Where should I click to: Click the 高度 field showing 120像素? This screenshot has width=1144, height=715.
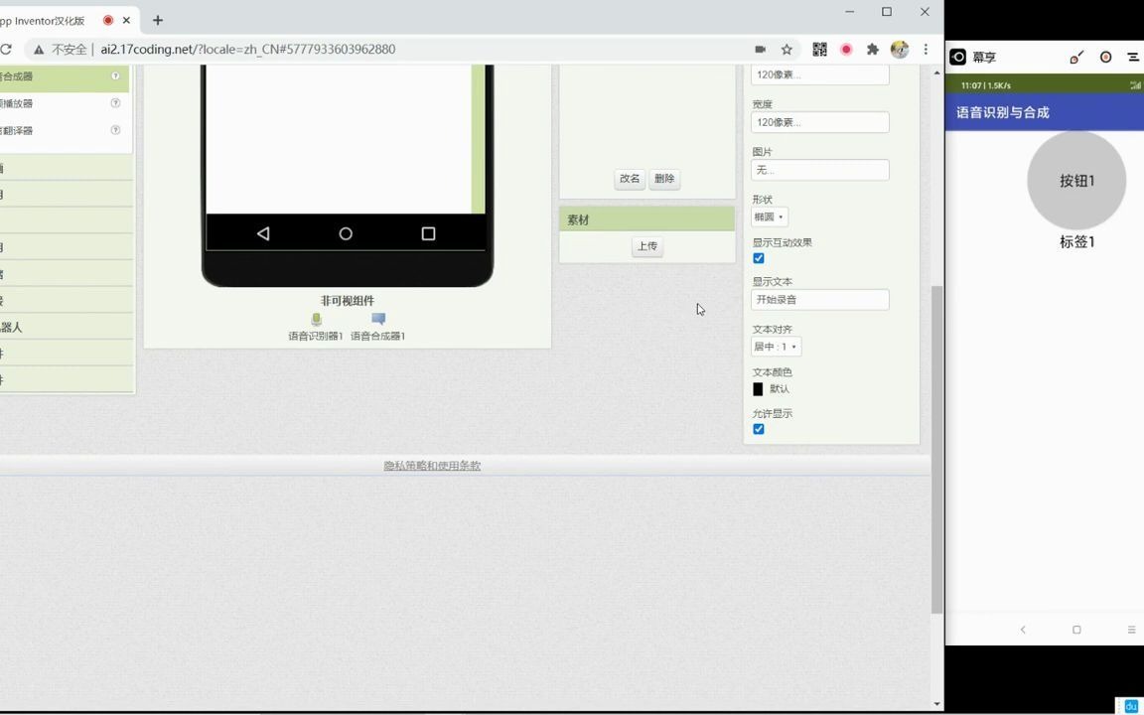click(820, 74)
